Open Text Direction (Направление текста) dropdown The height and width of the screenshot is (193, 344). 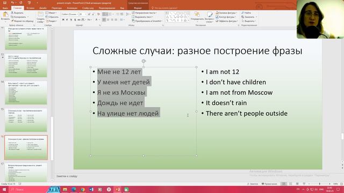pos(145,13)
